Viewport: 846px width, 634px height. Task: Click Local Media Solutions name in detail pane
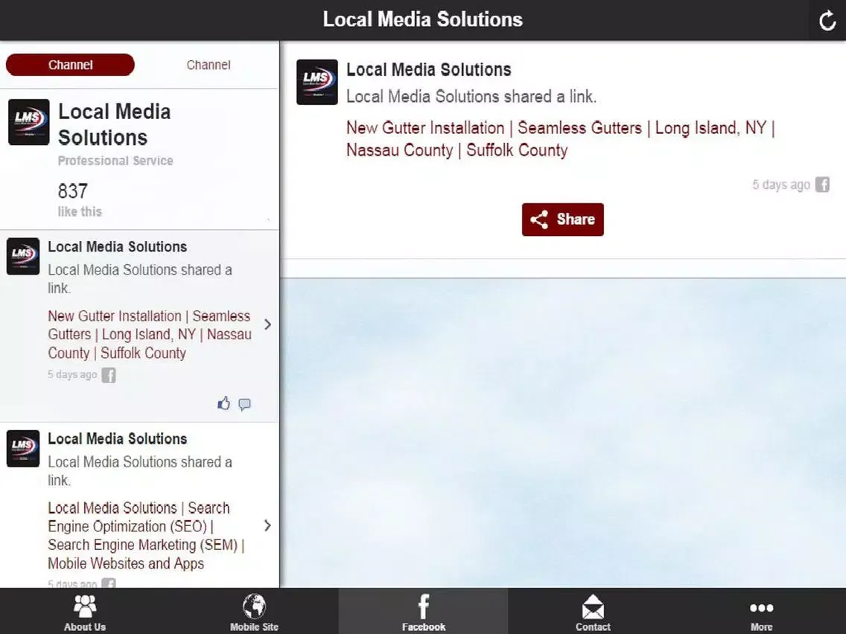click(x=429, y=69)
